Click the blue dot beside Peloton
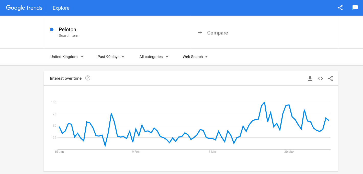This screenshot has height=174, width=363. (52, 29)
